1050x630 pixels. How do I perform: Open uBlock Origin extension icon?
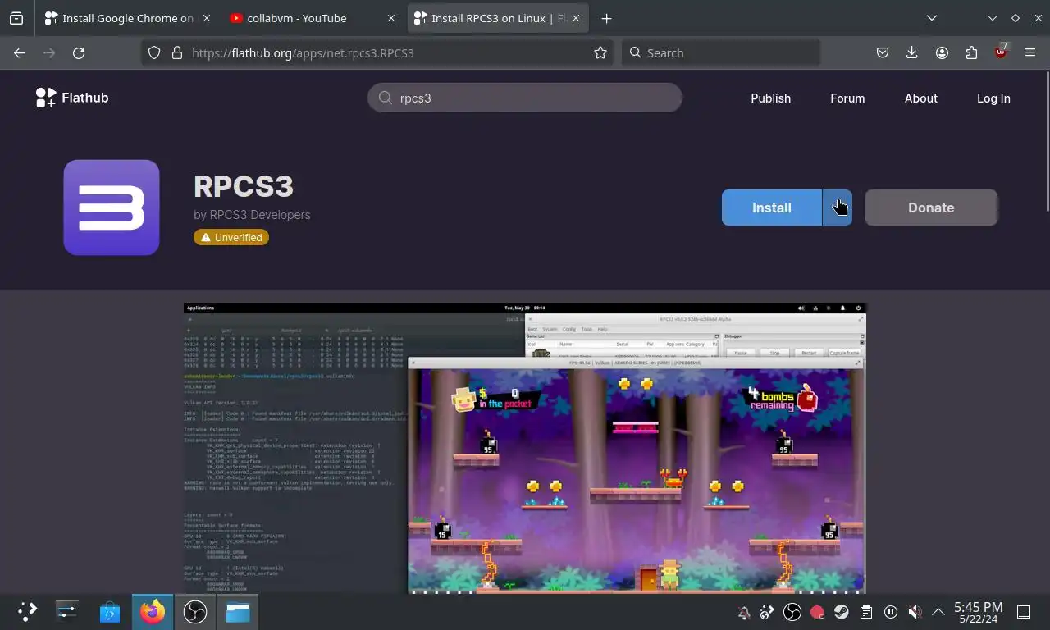point(1001,52)
